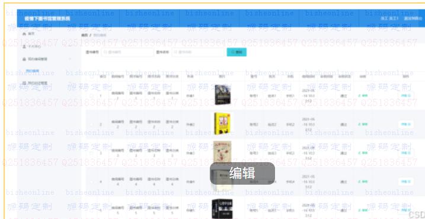Select the highlighted blue sidebar submenu item

[33, 71]
